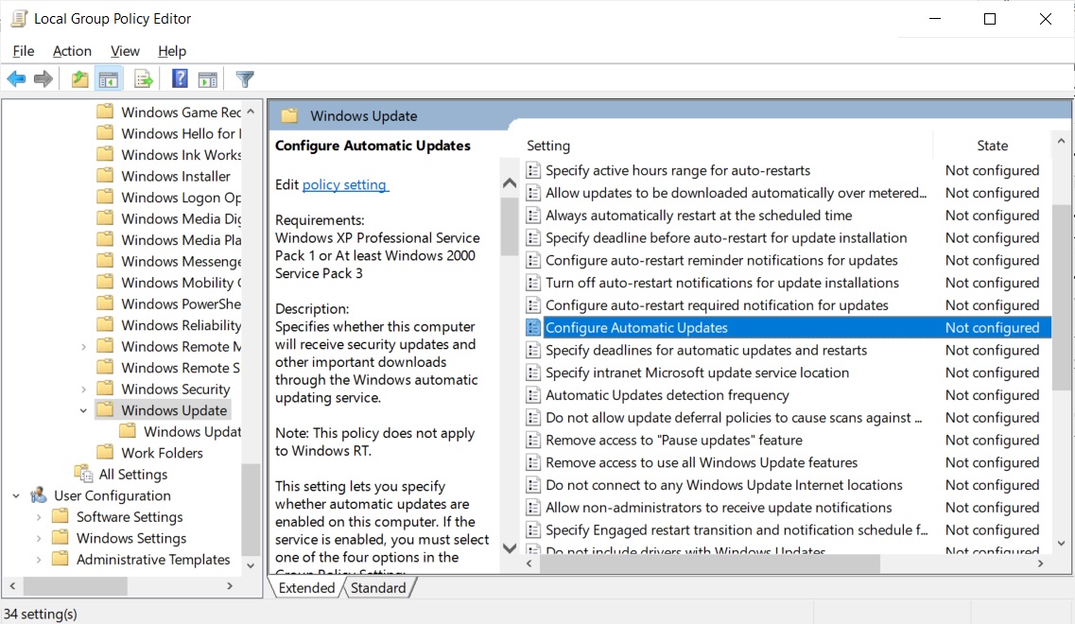1075x624 pixels.
Task: Expand the Windows Settings node
Action: pyautogui.click(x=39, y=538)
